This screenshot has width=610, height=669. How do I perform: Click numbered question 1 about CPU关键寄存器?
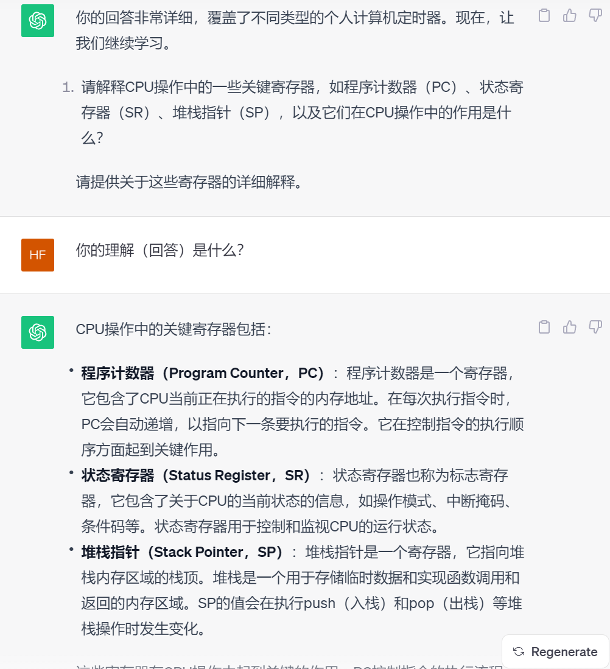(301, 113)
